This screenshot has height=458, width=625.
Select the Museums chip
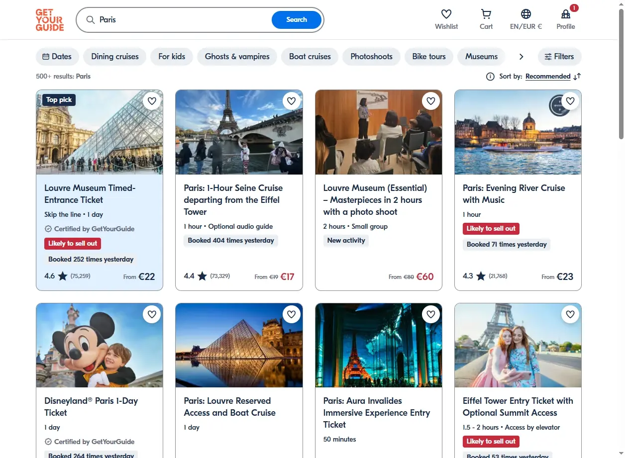481,57
